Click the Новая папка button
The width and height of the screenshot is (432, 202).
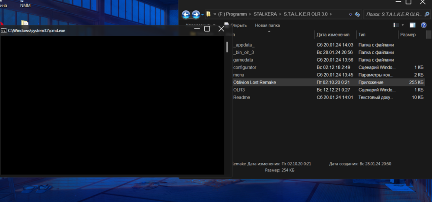(x=267, y=25)
